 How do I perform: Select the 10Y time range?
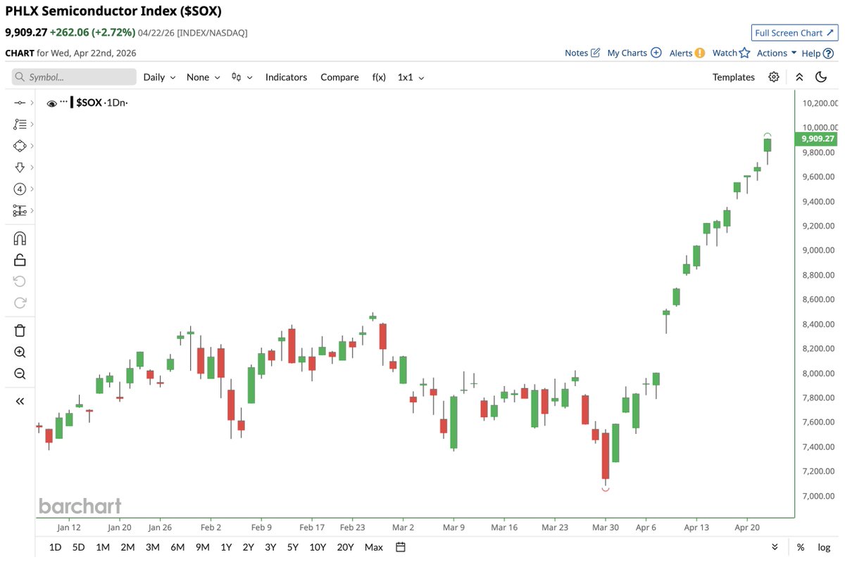tap(318, 547)
